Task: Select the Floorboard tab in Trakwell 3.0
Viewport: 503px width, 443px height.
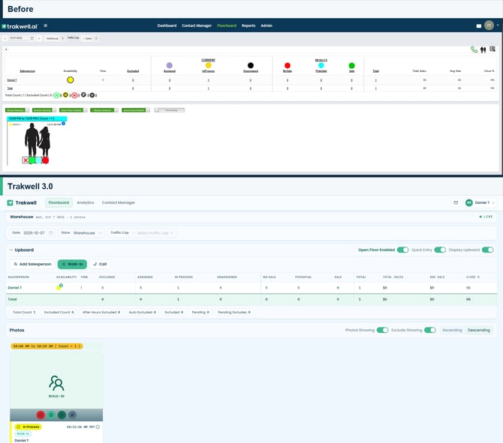Action: (59, 203)
